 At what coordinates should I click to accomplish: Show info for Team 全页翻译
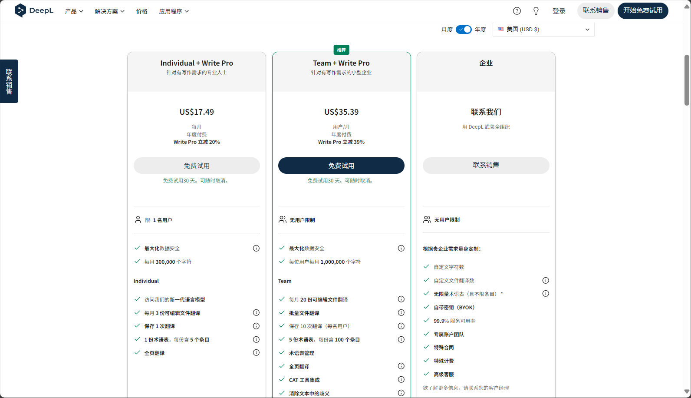[x=401, y=366]
